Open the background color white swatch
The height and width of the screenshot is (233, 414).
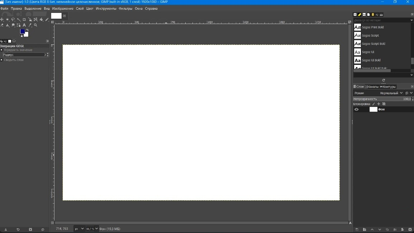pyautogui.click(x=27, y=35)
